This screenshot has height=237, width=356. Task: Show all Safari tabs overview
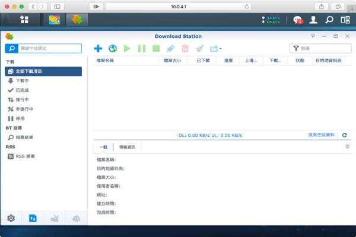pos(338,7)
